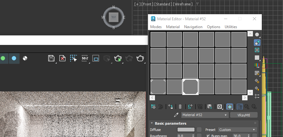The height and width of the screenshot is (137, 283).
Task: Click Assign Material to Selection icon
Action: coord(170,107)
